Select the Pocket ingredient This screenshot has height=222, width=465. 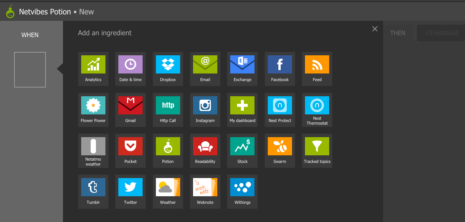[130, 151]
